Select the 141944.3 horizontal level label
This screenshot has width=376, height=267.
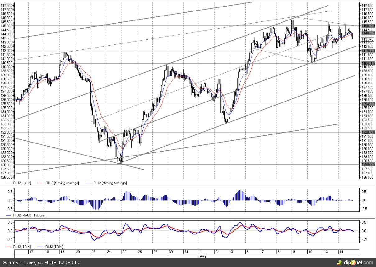[x=368, y=51]
